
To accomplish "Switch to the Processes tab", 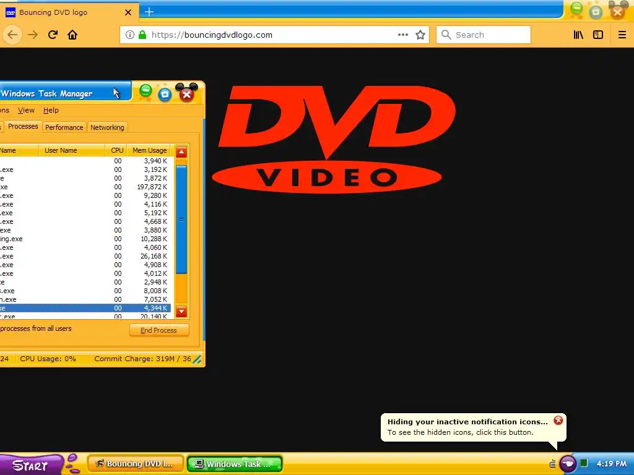I will tap(23, 126).
